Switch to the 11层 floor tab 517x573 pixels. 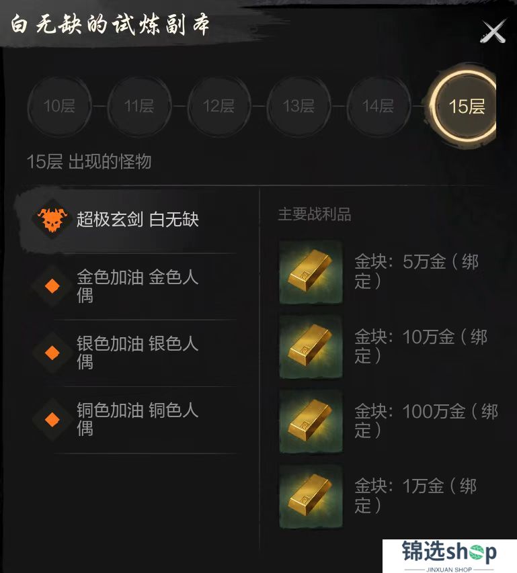click(x=139, y=106)
